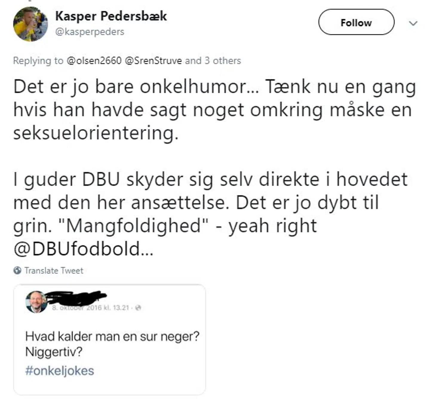This screenshot has height=399, width=430.
Task: Visit the @olsen2660 mention
Action: (x=94, y=61)
